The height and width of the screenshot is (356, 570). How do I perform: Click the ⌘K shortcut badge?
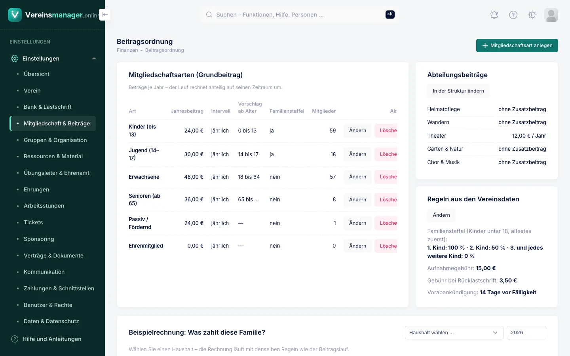coord(390,15)
